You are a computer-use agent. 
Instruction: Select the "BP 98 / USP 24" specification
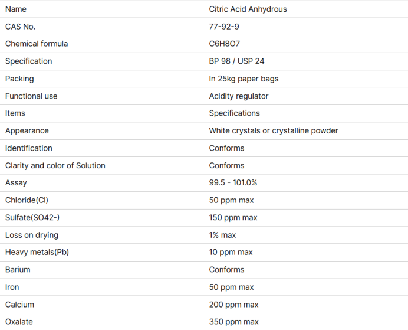pos(236,61)
